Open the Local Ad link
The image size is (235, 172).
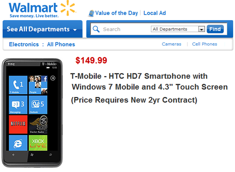[155, 13]
